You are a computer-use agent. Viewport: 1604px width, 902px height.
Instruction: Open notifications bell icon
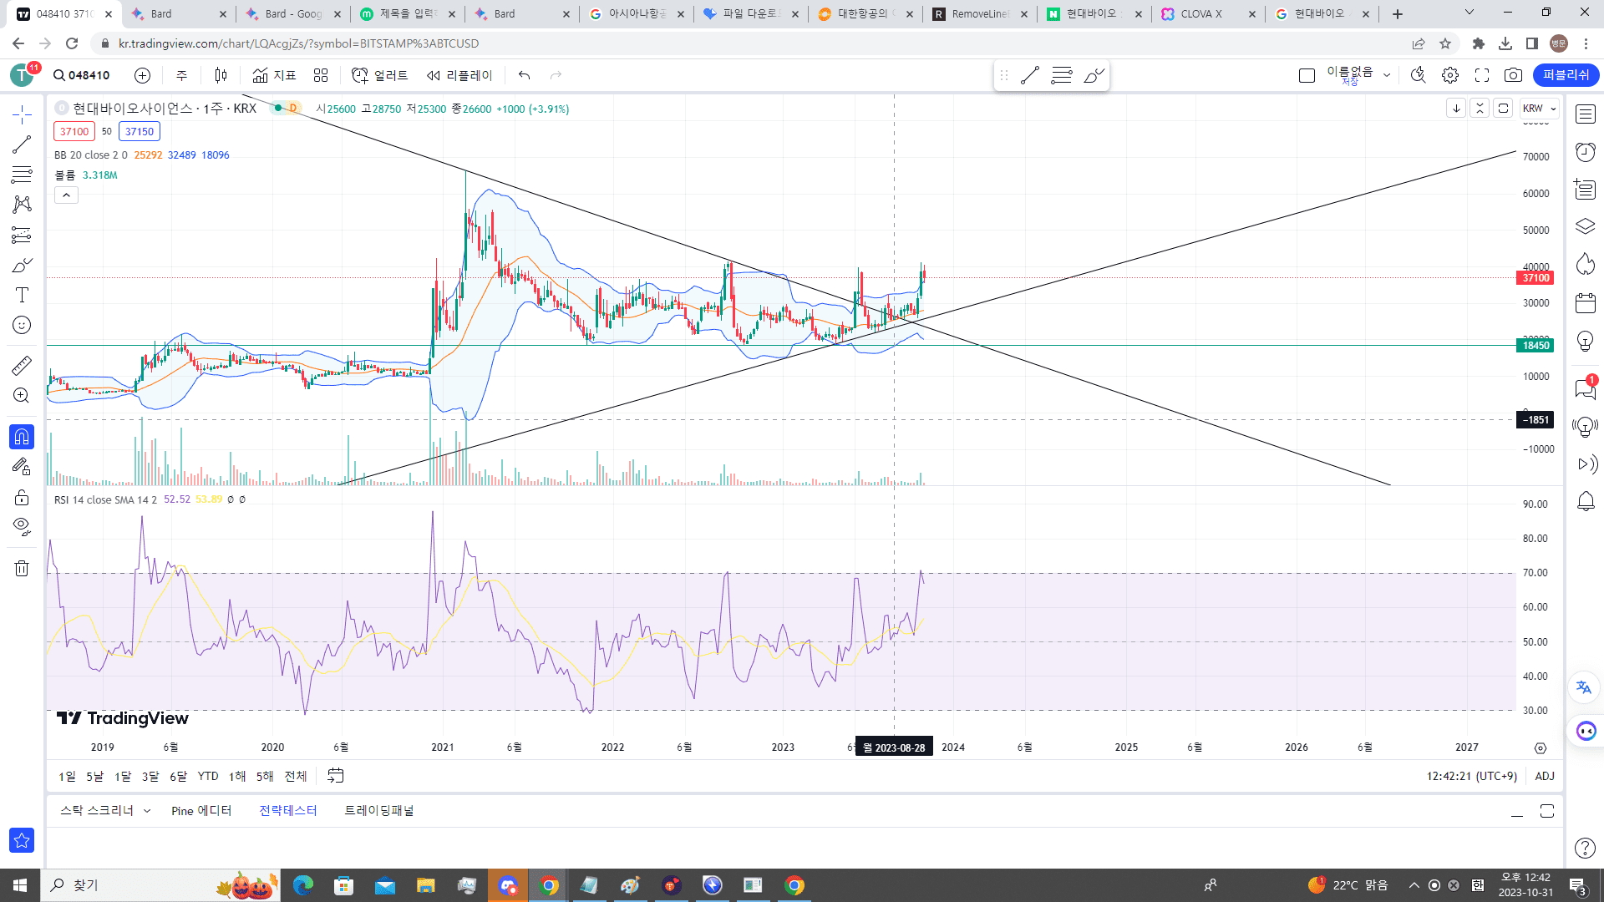[1586, 502]
